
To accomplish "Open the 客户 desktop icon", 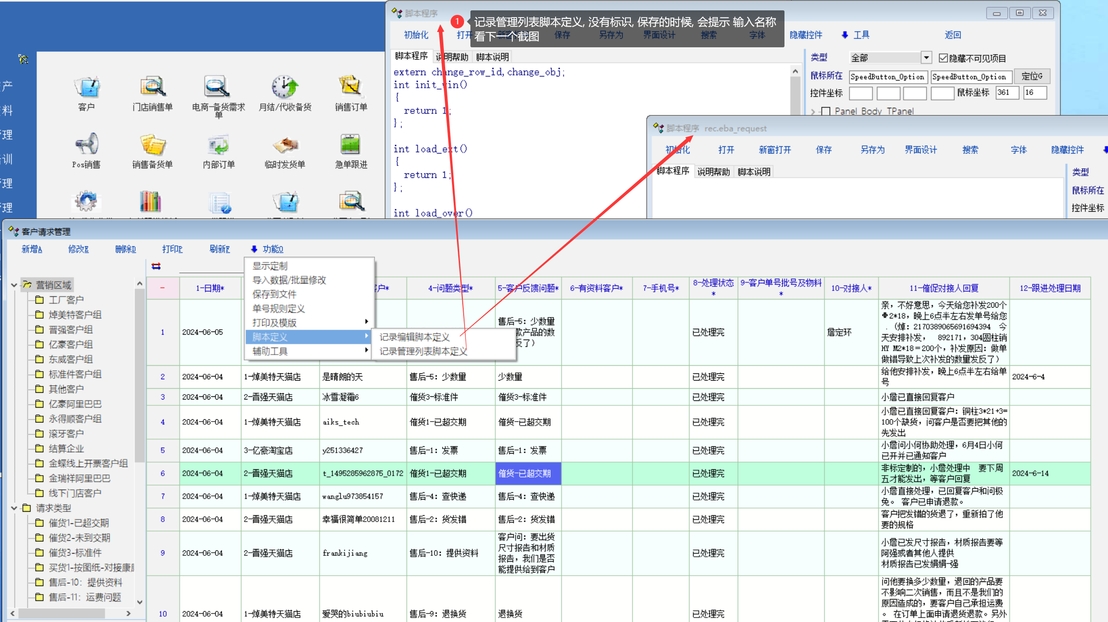I will [87, 88].
